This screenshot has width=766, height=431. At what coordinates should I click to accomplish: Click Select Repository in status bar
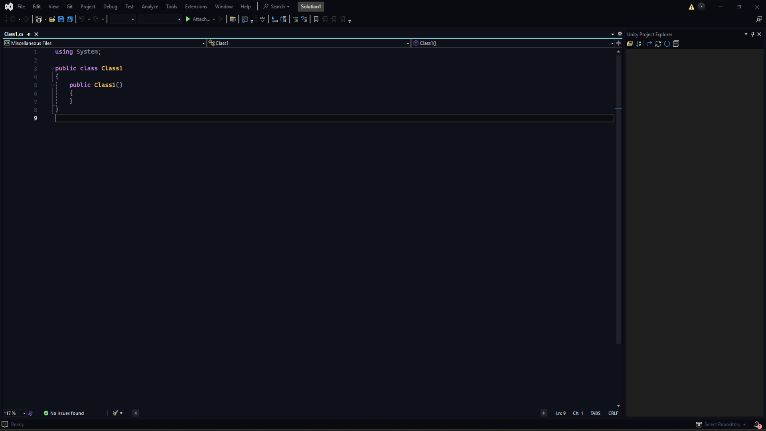pyautogui.click(x=722, y=425)
